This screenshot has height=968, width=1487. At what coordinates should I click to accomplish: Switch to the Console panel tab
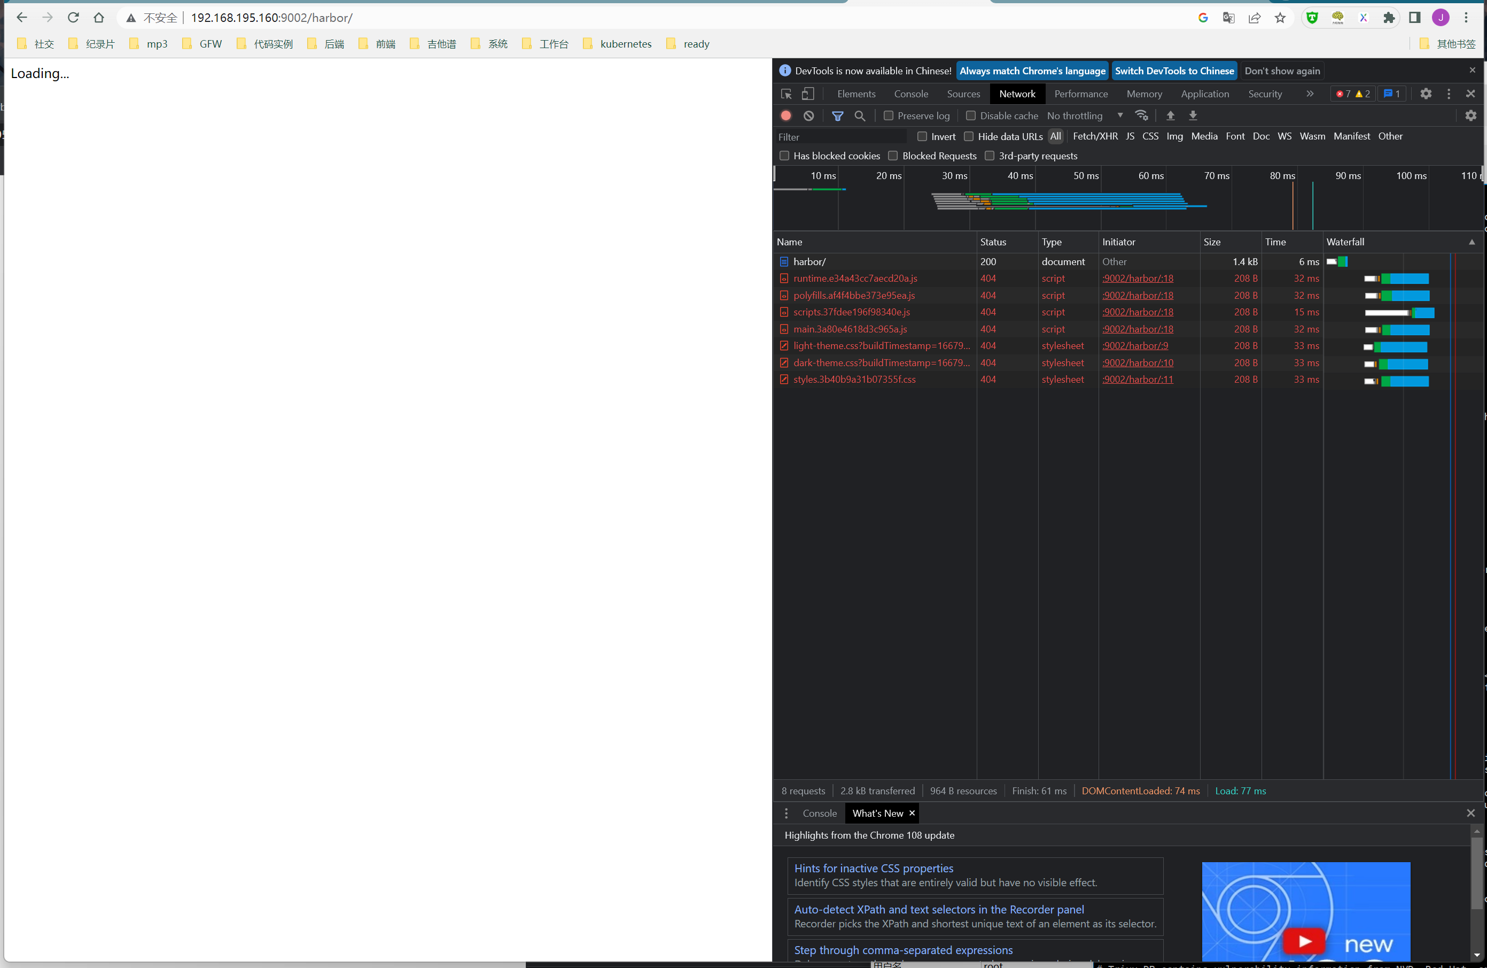coord(911,94)
